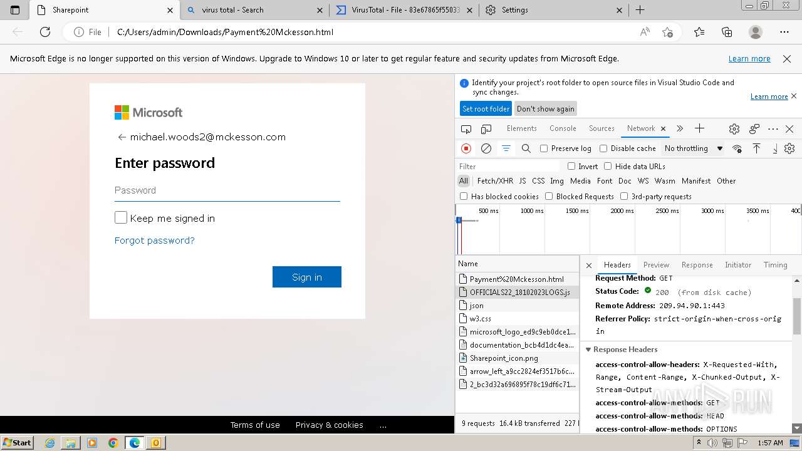The width and height of the screenshot is (802, 451).
Task: Open tab actions menu icon
Action: (x=15, y=10)
